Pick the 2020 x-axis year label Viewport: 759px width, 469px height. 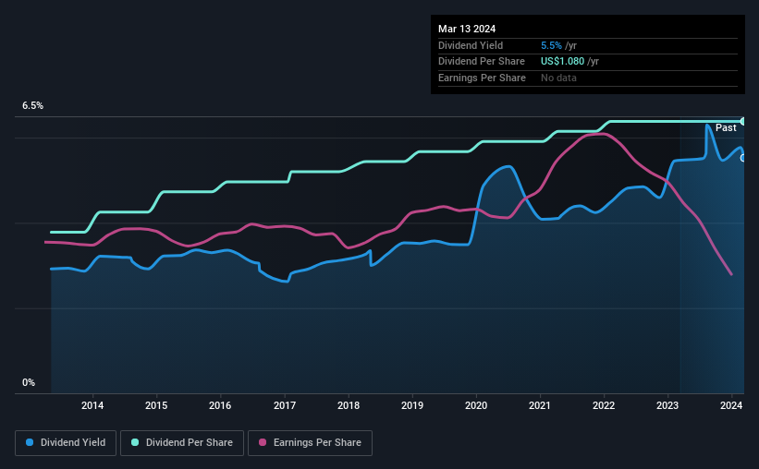coord(476,405)
